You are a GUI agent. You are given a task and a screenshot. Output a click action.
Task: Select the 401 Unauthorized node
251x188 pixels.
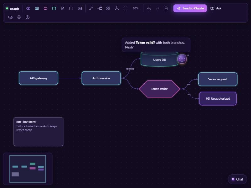tap(218, 99)
